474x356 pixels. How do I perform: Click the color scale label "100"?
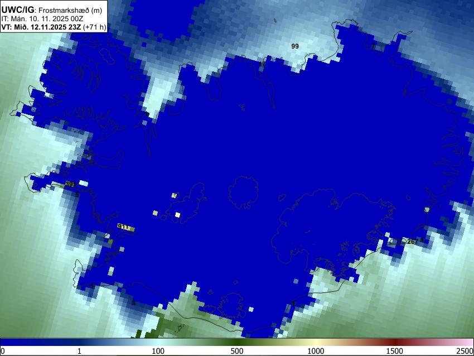click(x=158, y=351)
